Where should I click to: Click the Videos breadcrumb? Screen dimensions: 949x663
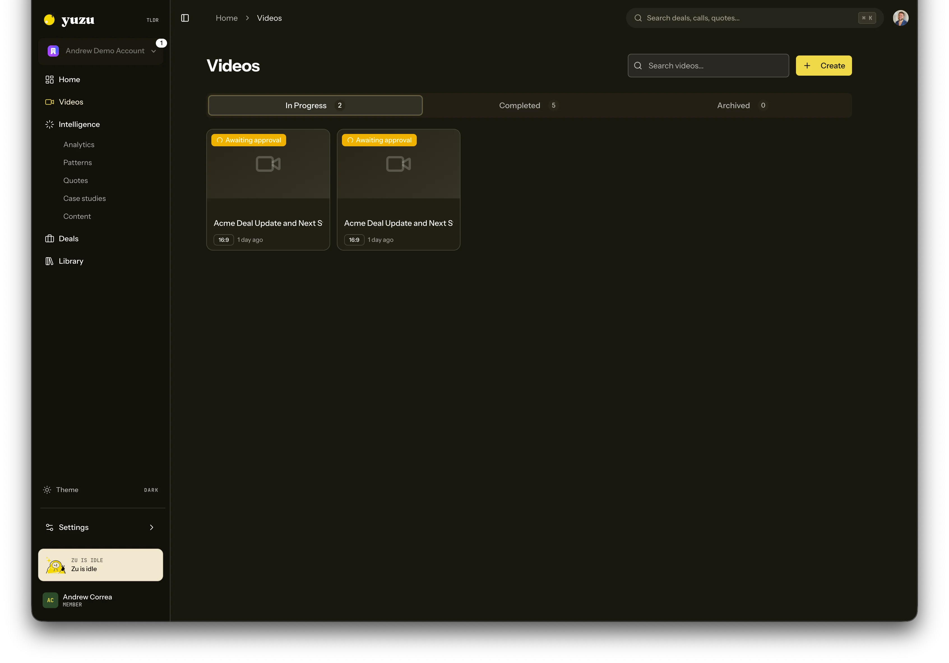(270, 18)
